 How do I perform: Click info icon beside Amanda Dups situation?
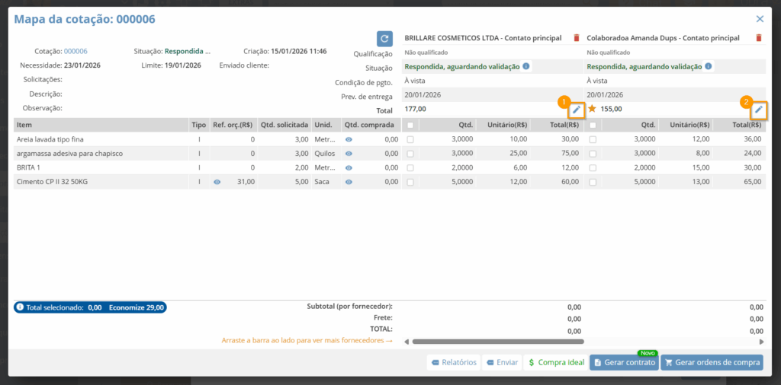[x=708, y=66]
